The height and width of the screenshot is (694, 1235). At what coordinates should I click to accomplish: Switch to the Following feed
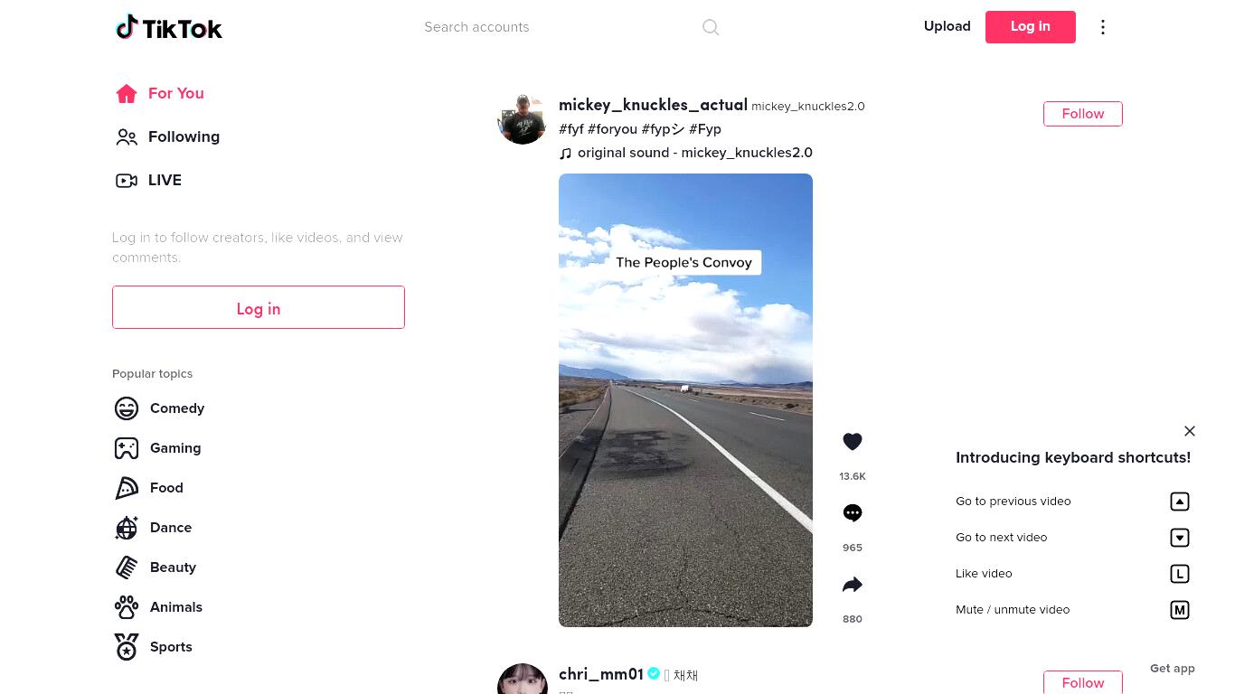[x=167, y=137]
